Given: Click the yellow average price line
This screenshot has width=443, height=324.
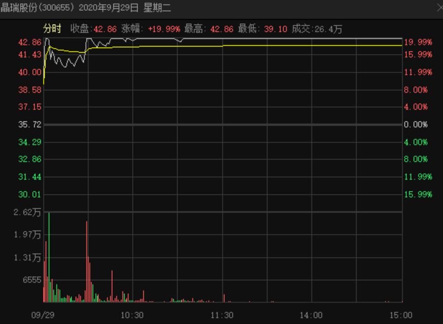Looking at the screenshot, I should 311,45.
